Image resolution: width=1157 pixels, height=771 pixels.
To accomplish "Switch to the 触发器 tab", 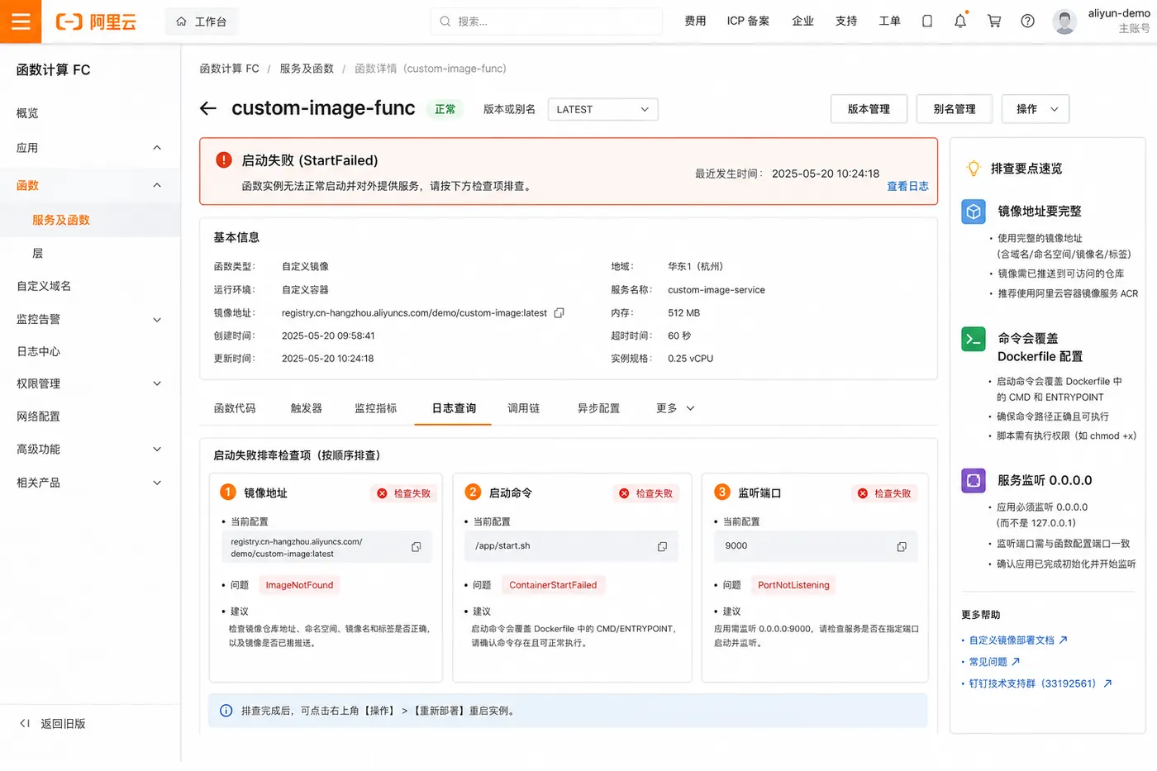I will point(306,408).
